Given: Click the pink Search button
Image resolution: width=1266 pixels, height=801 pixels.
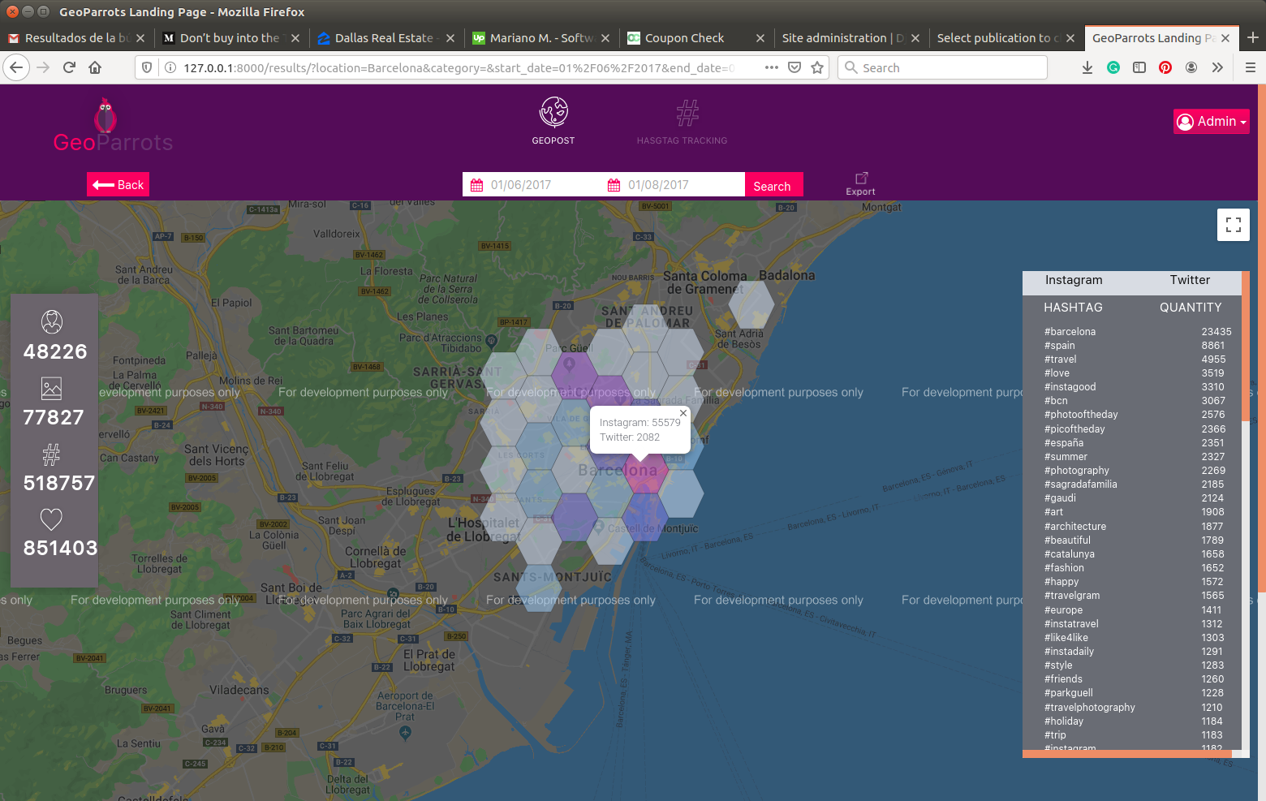Looking at the screenshot, I should (772, 186).
